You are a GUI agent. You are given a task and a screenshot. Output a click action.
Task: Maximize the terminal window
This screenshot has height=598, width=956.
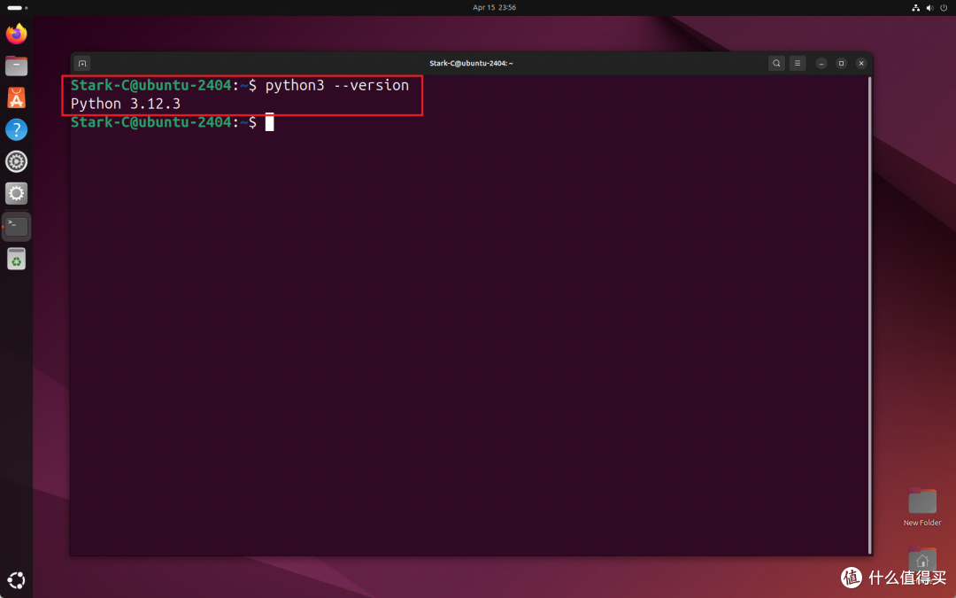click(842, 64)
